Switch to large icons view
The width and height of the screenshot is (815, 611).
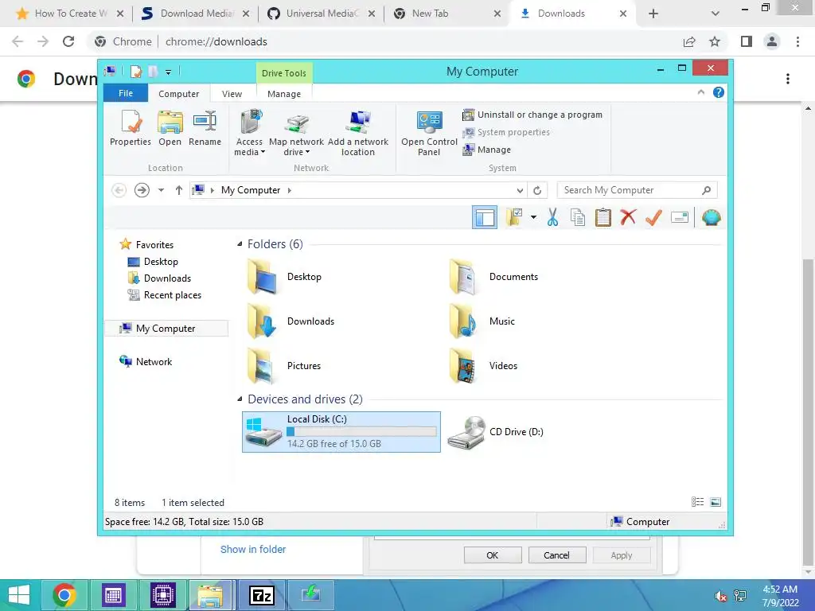(716, 502)
